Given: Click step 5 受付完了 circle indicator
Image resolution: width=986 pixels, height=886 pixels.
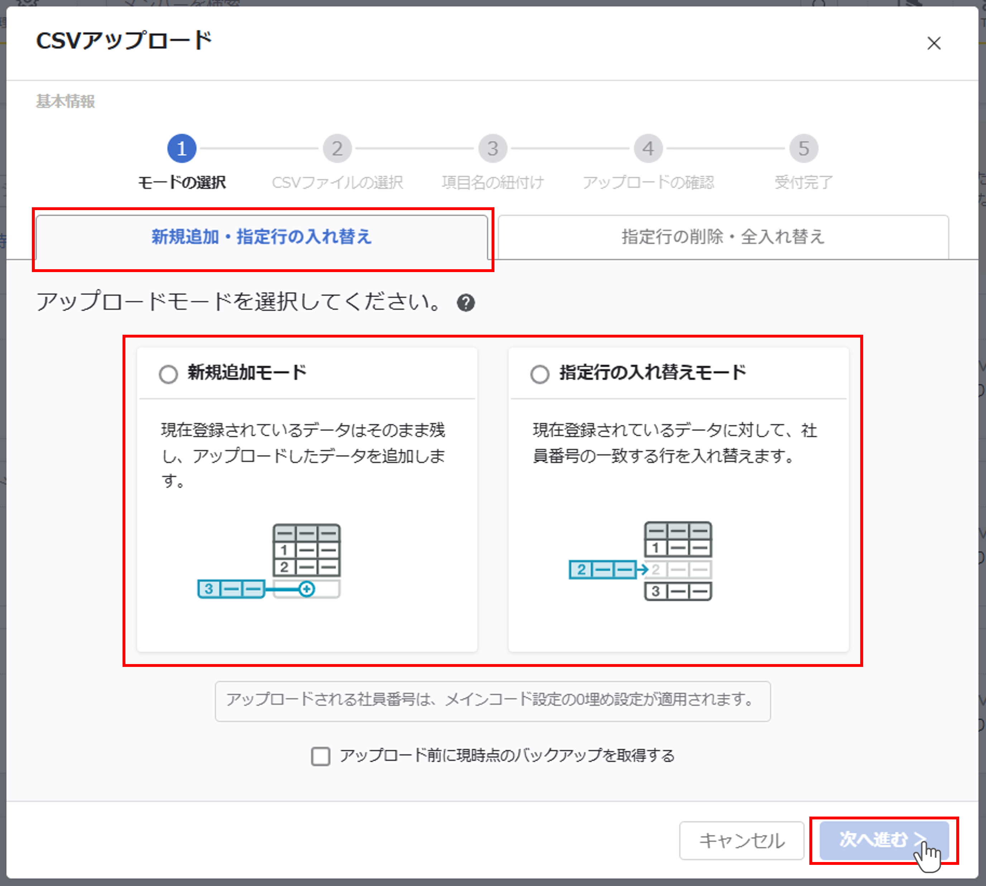Looking at the screenshot, I should (x=803, y=149).
